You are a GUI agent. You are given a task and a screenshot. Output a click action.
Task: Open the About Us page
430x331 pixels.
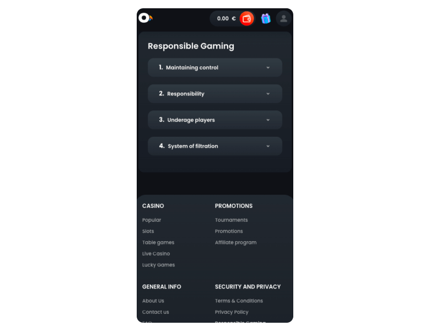tap(153, 301)
